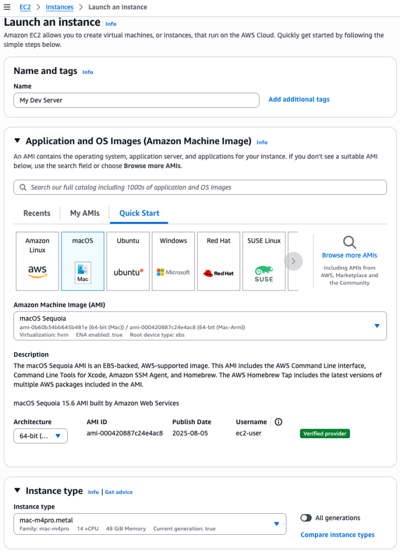Click the Info icon beside Name and tags

88,72
